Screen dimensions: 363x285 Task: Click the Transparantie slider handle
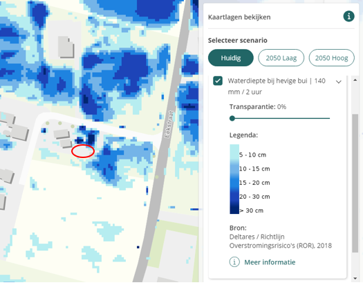pos(232,118)
